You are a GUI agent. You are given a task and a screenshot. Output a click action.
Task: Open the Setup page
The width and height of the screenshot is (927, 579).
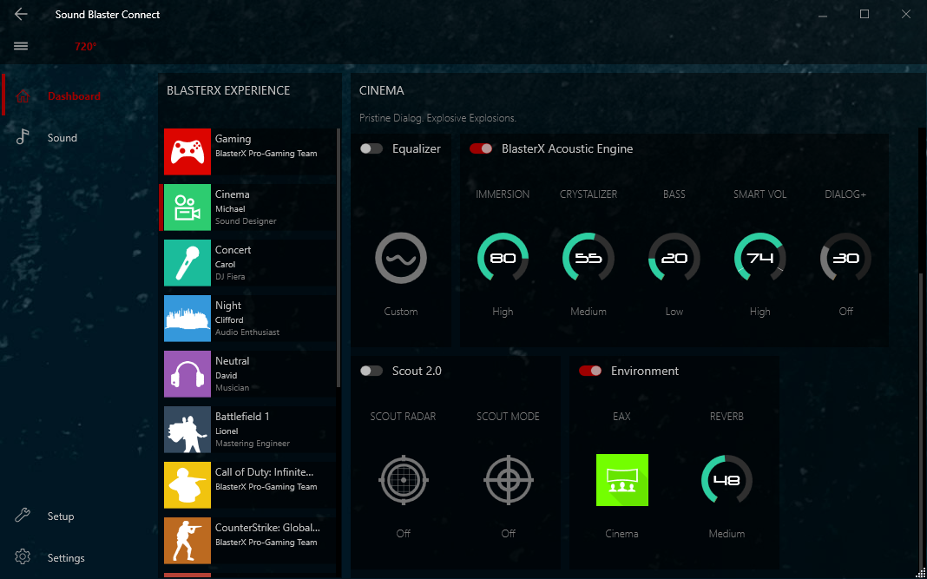pyautogui.click(x=60, y=516)
